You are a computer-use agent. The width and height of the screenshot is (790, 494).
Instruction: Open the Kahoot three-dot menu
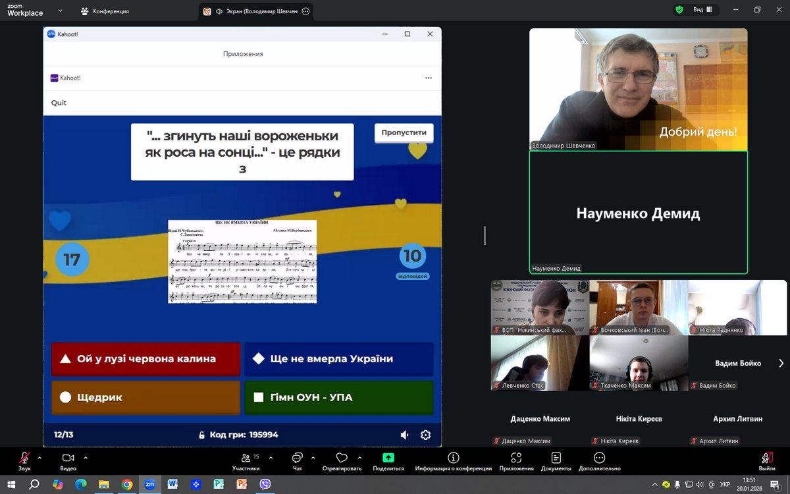point(429,78)
